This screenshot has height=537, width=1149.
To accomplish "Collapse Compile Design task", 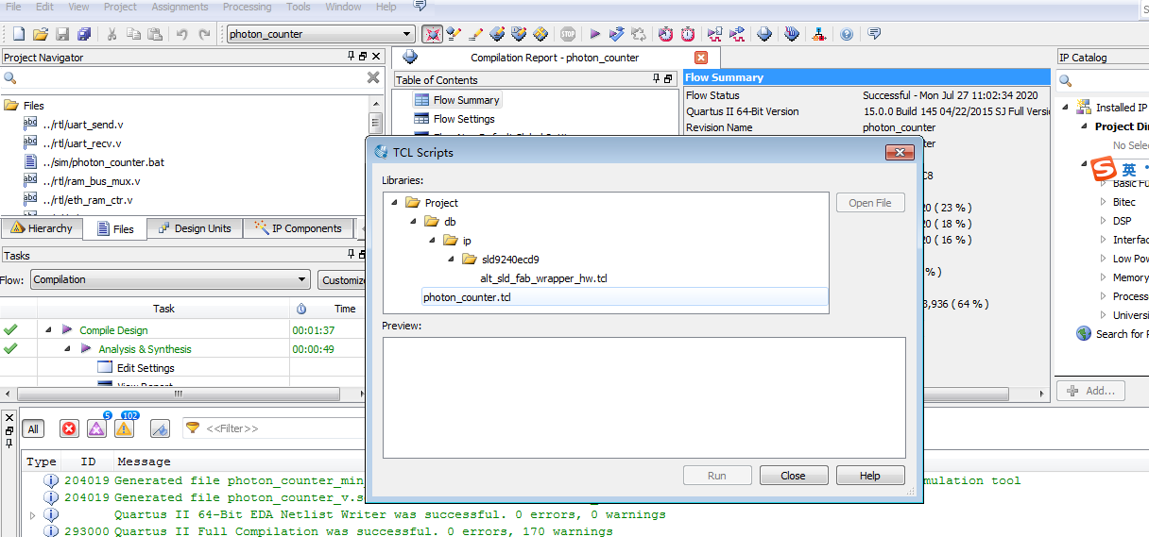I will [x=47, y=330].
